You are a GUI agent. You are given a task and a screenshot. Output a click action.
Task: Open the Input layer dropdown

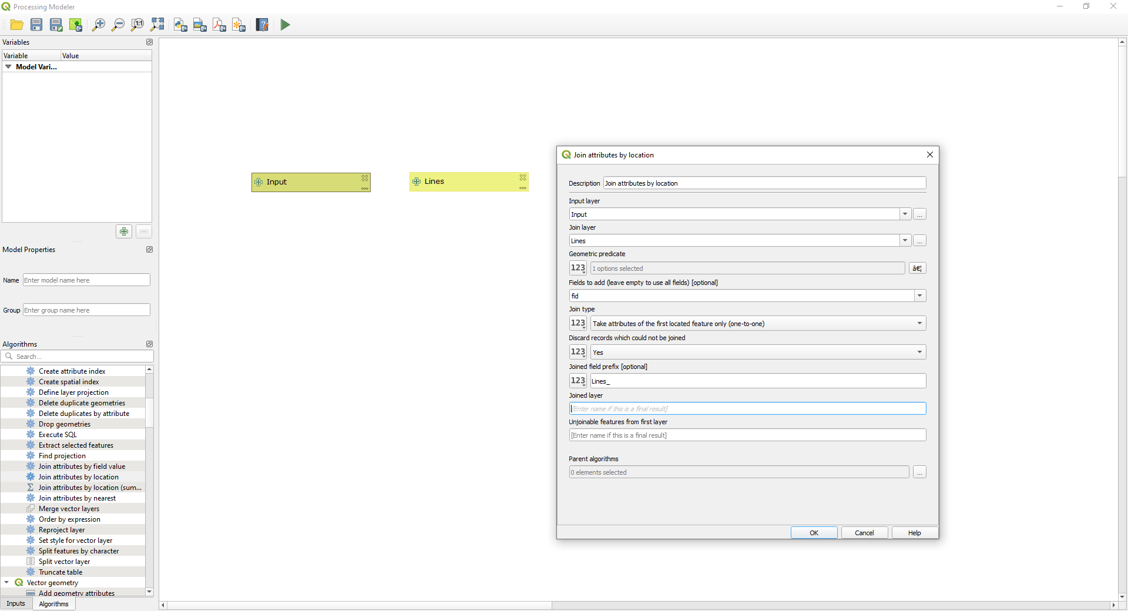pos(905,214)
